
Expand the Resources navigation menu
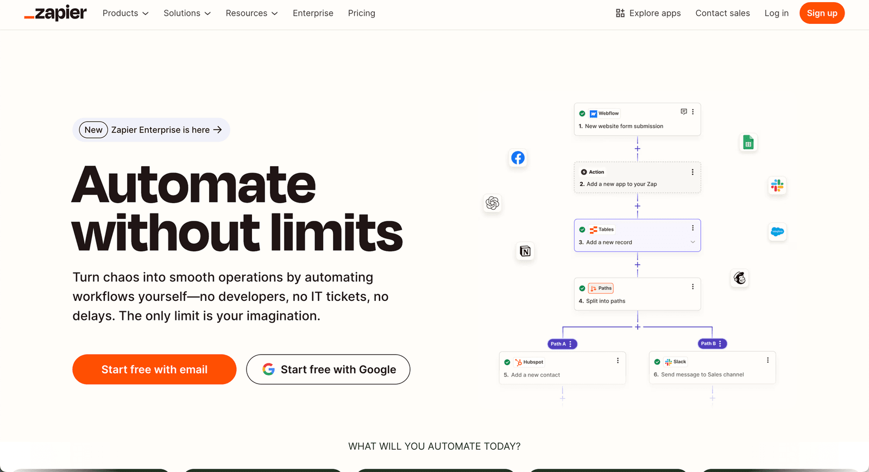tap(251, 13)
